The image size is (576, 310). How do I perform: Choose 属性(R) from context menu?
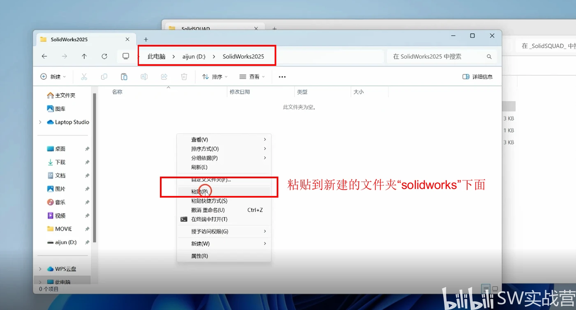[224, 256]
